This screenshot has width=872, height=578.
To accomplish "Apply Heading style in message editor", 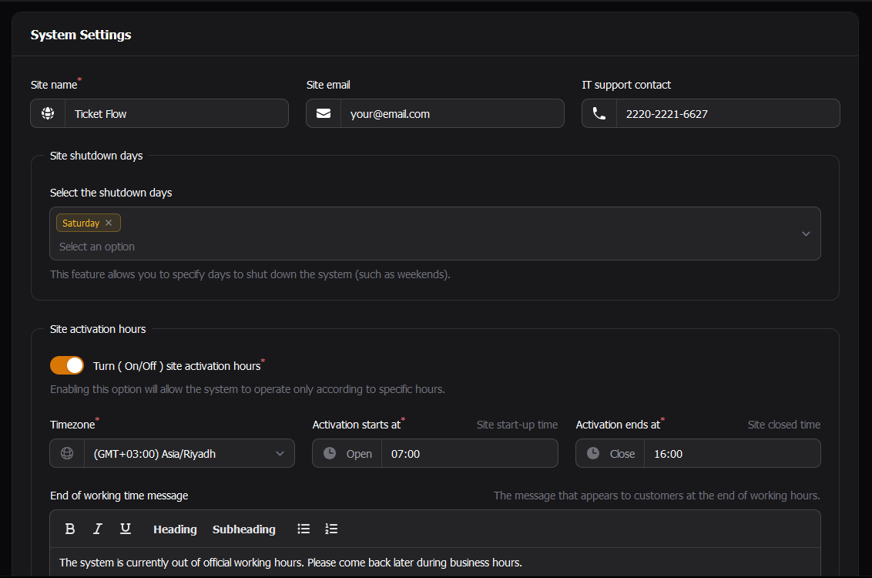I will click(175, 529).
